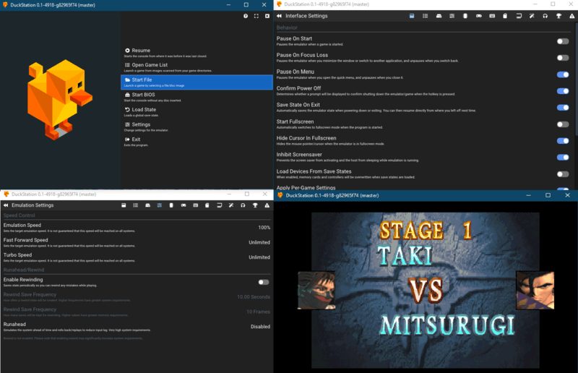
Task: Enable Start Fullscreen toggle
Action: click(x=563, y=124)
